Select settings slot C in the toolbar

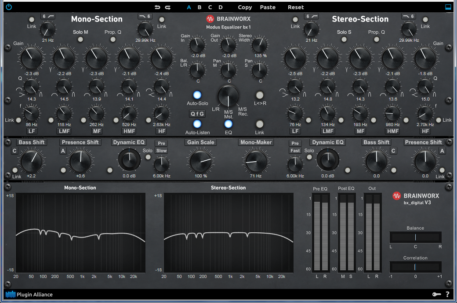(210, 7)
